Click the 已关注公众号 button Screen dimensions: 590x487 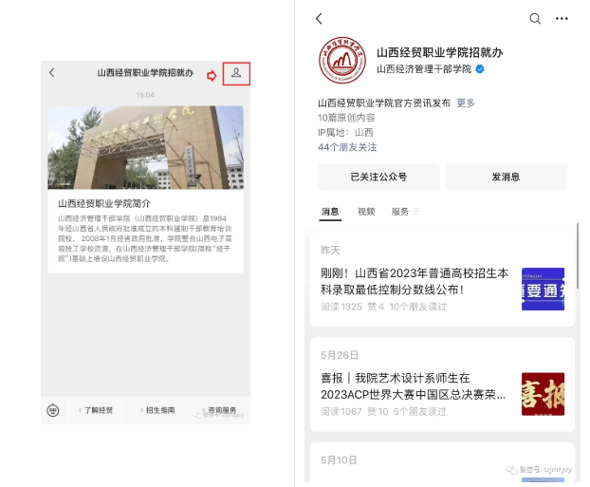point(378,177)
